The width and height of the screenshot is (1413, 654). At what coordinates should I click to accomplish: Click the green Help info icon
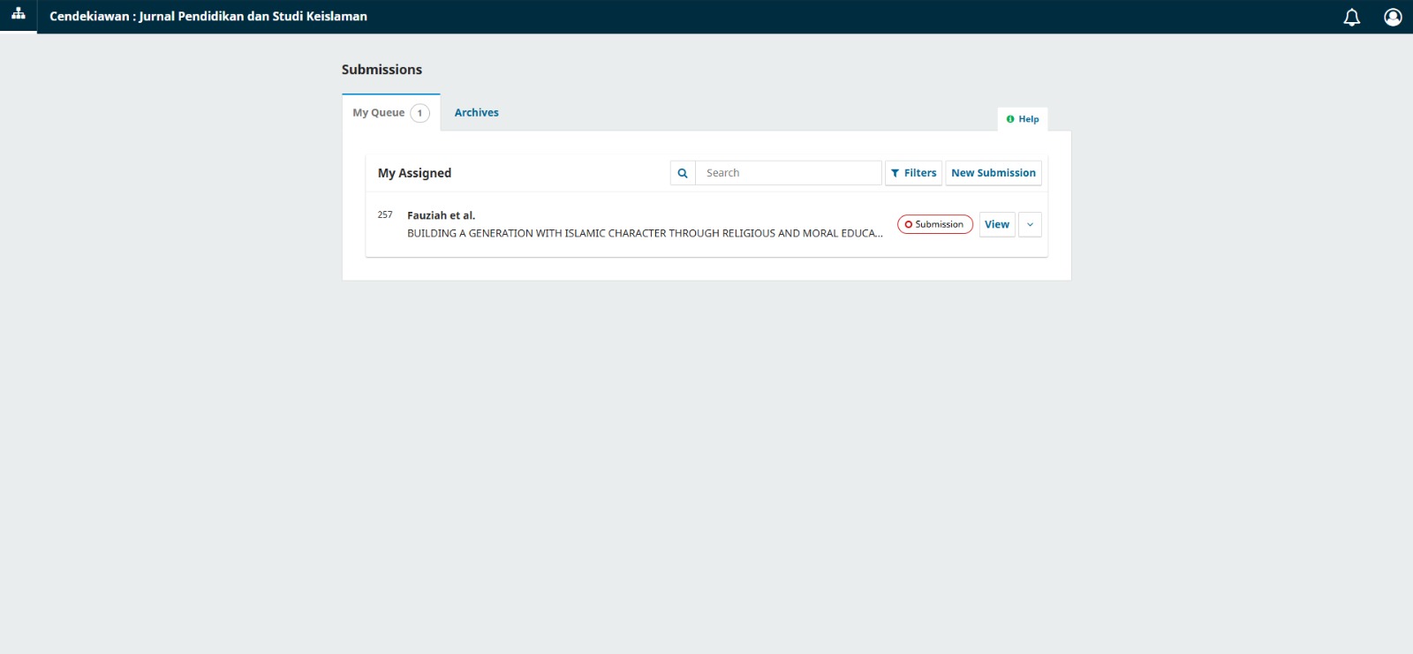pos(1010,119)
